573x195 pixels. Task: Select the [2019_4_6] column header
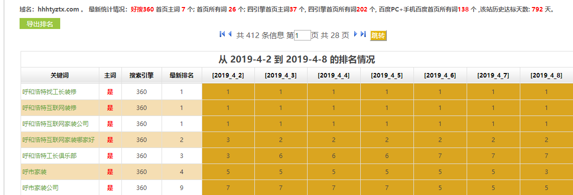point(440,75)
